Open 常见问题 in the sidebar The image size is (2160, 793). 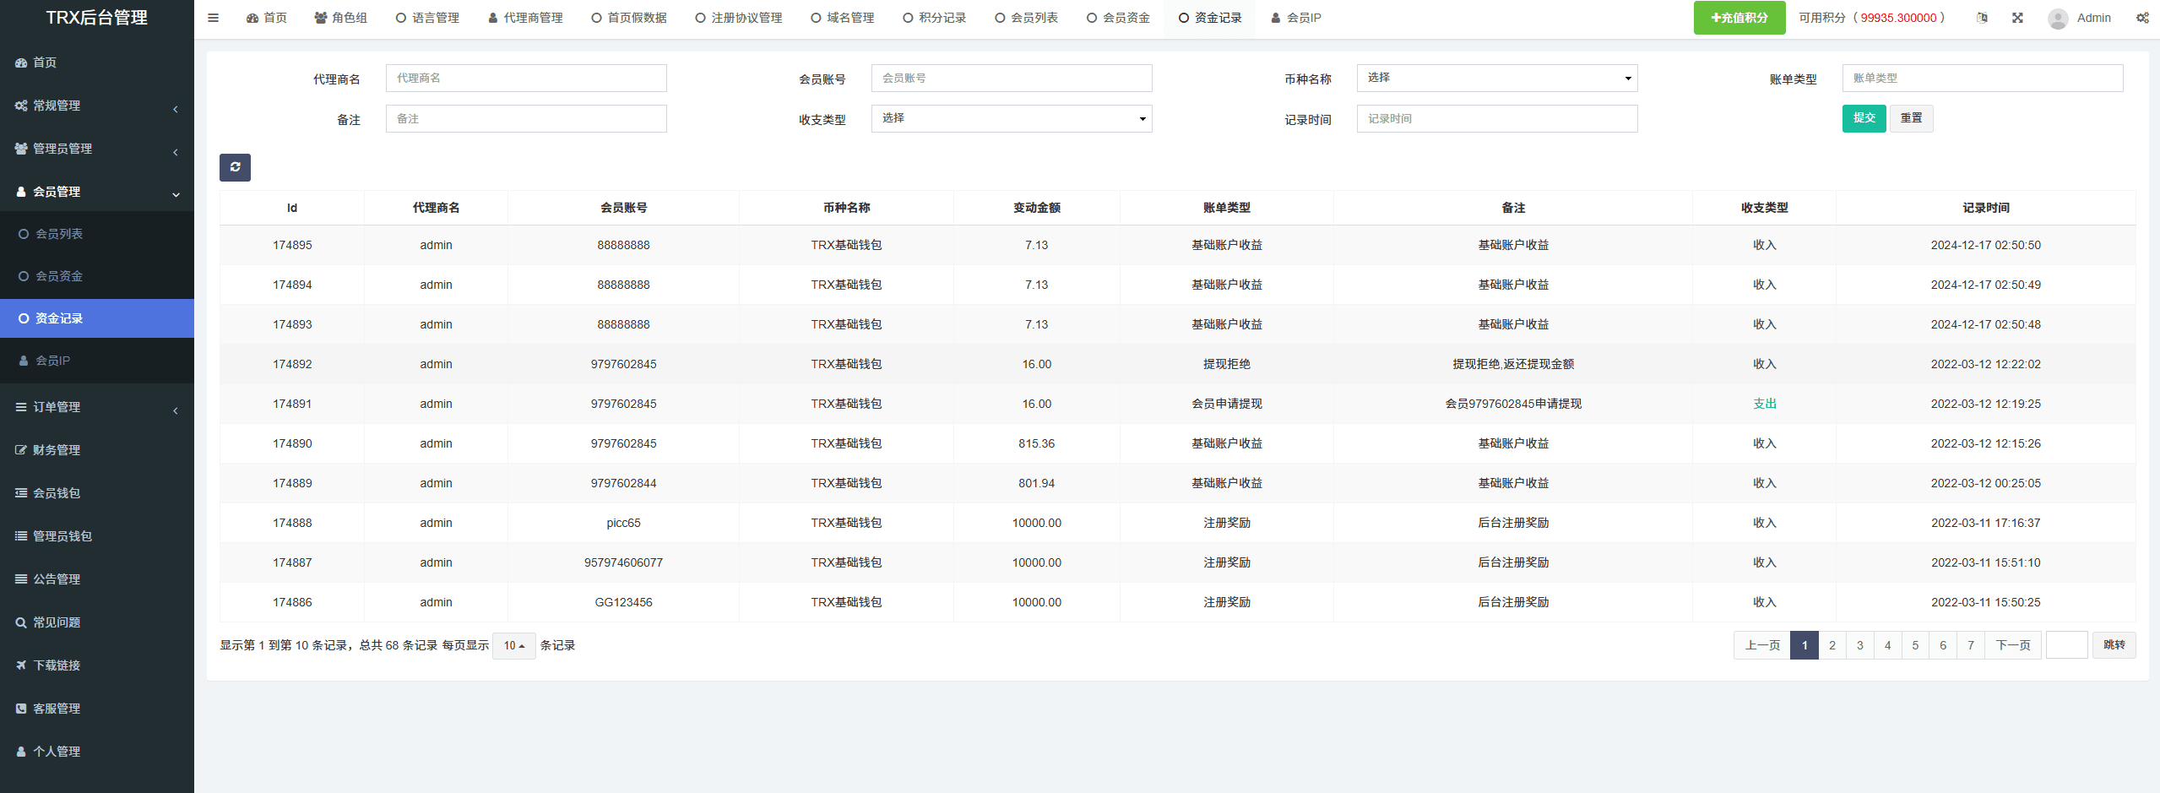[x=97, y=622]
